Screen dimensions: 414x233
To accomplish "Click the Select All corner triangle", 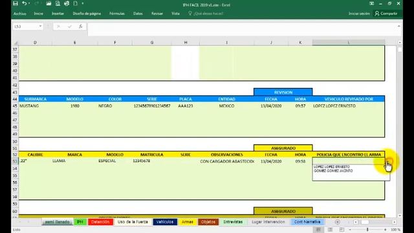I will pos(16,43).
